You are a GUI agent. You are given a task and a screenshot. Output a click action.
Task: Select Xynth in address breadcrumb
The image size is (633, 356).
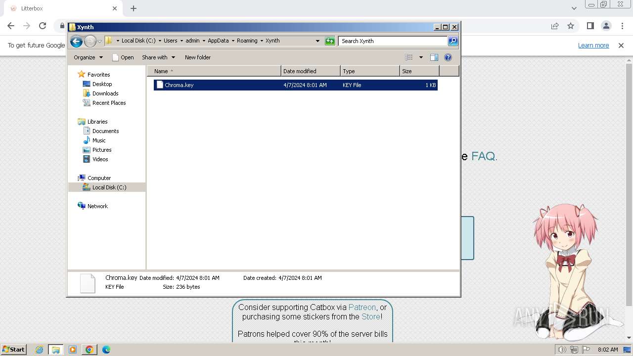click(272, 41)
